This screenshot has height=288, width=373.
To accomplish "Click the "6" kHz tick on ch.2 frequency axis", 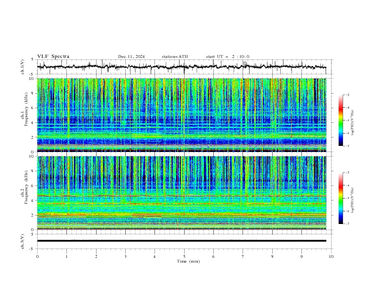I will 33,185.
